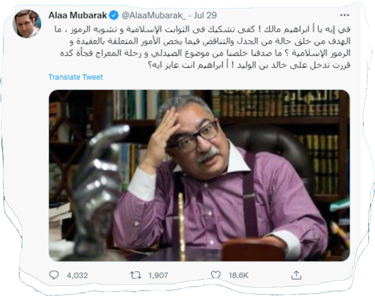Open Alaa Mubarak's profile avatar
375x296 pixels.
tap(27, 23)
